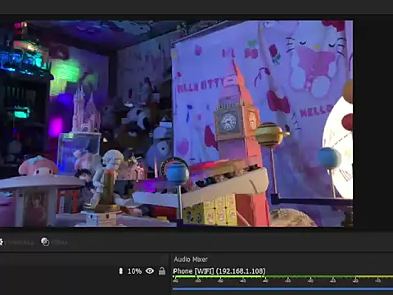The width and height of the screenshot is (393, 295).
Task: Click the phone battery icon next to 10%
Action: 121,271
